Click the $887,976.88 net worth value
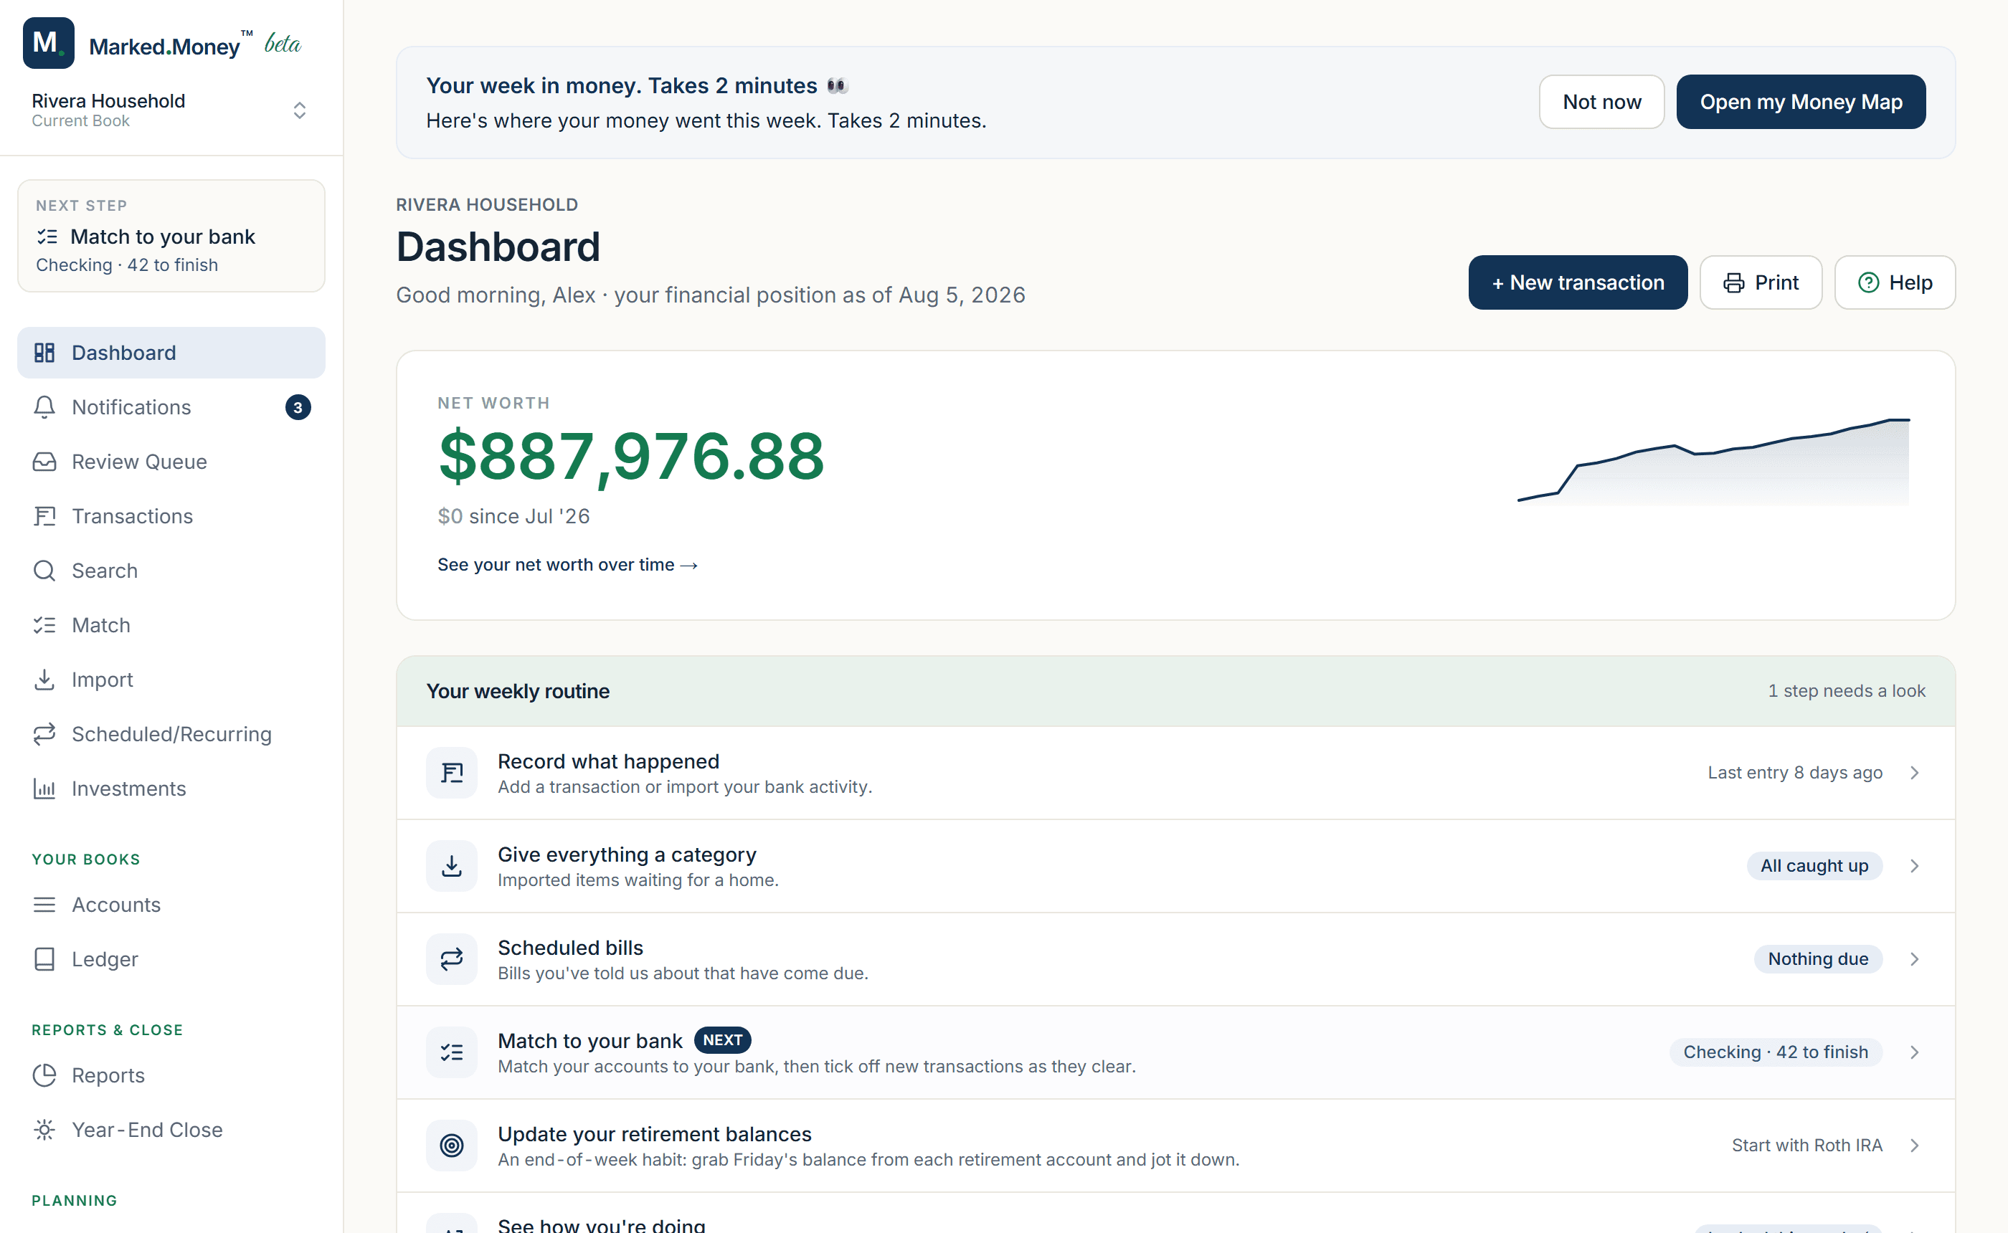Viewport: 2008px width, 1233px height. (x=631, y=457)
